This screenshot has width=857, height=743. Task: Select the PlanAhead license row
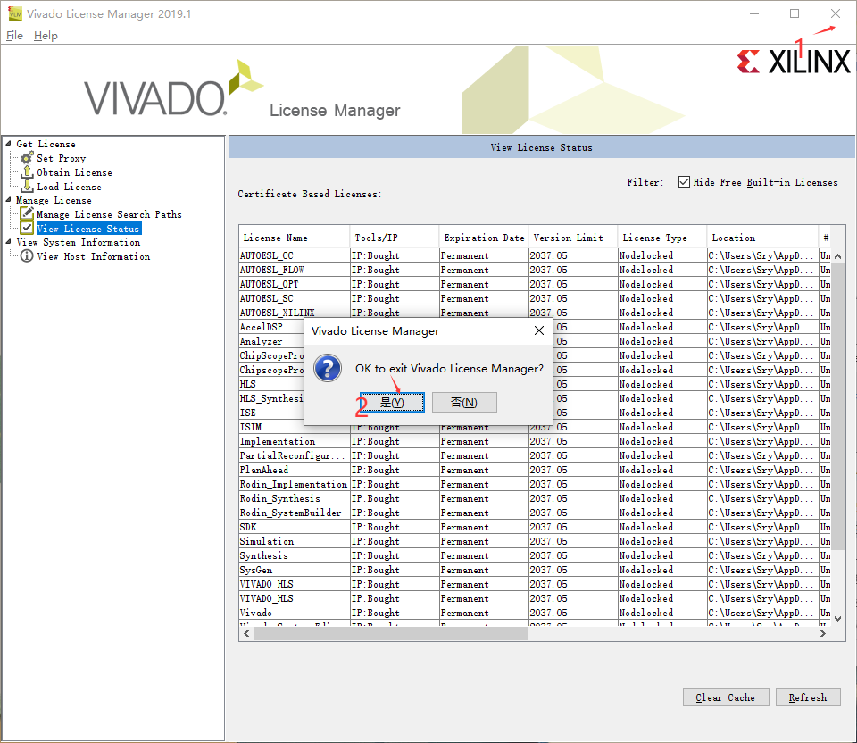tap(535, 470)
